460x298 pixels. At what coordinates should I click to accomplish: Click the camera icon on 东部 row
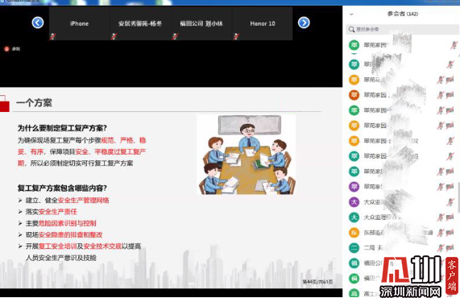click(450, 233)
